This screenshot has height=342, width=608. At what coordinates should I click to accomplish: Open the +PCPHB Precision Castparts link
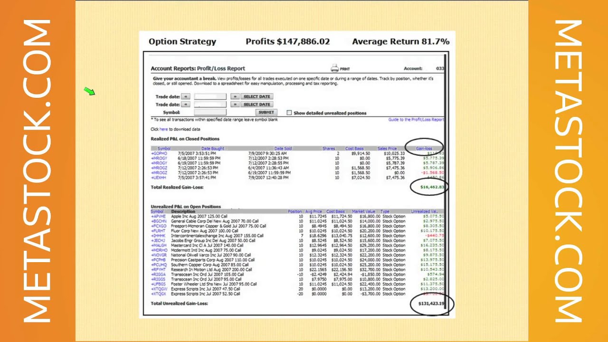(x=159, y=260)
